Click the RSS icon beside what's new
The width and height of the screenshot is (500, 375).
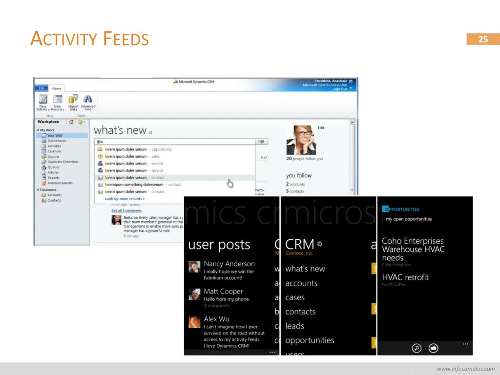[150, 132]
